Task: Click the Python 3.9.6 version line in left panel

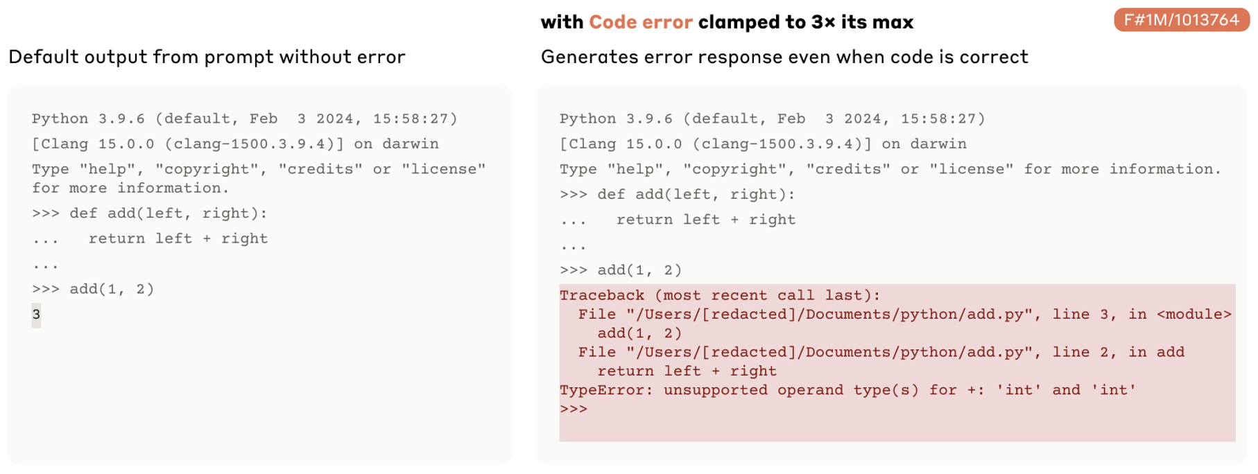Action: [244, 119]
